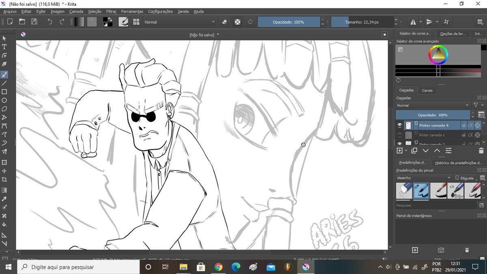Open the desenho brush tag dropdown
The width and height of the screenshot is (487, 274).
[424, 178]
